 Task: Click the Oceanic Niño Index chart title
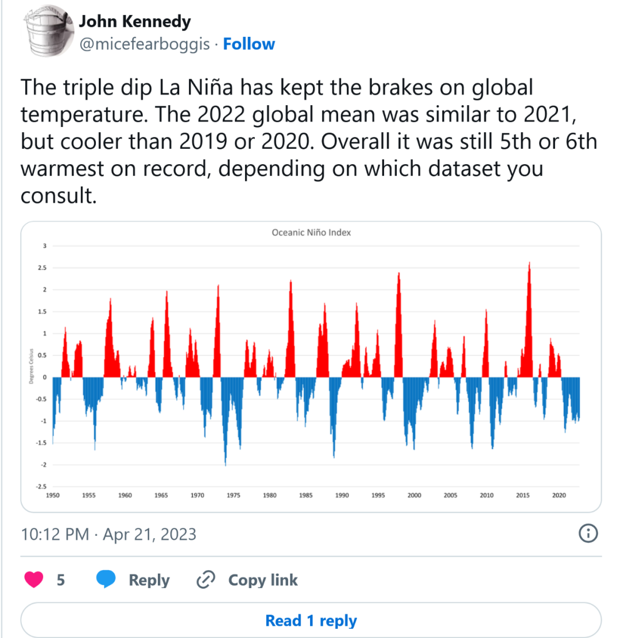tap(311, 233)
